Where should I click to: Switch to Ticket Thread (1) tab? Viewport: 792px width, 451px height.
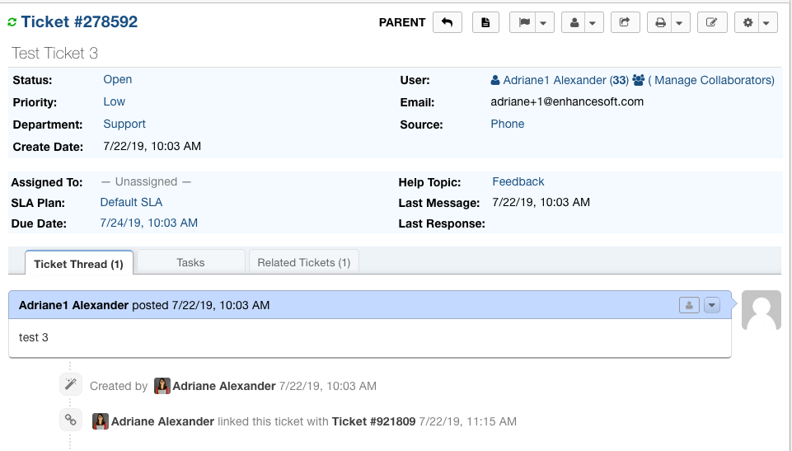pos(79,264)
